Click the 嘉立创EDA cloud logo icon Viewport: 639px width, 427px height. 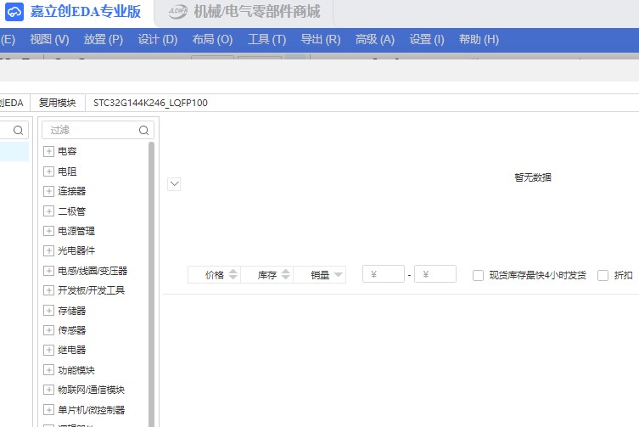point(14,11)
